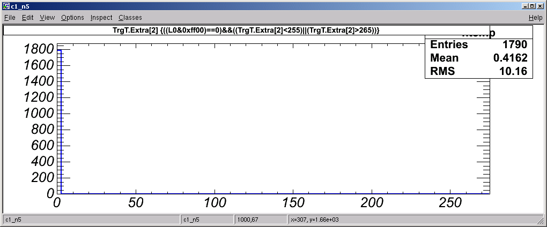Open the View menu
547x227 pixels.
pyautogui.click(x=47, y=18)
